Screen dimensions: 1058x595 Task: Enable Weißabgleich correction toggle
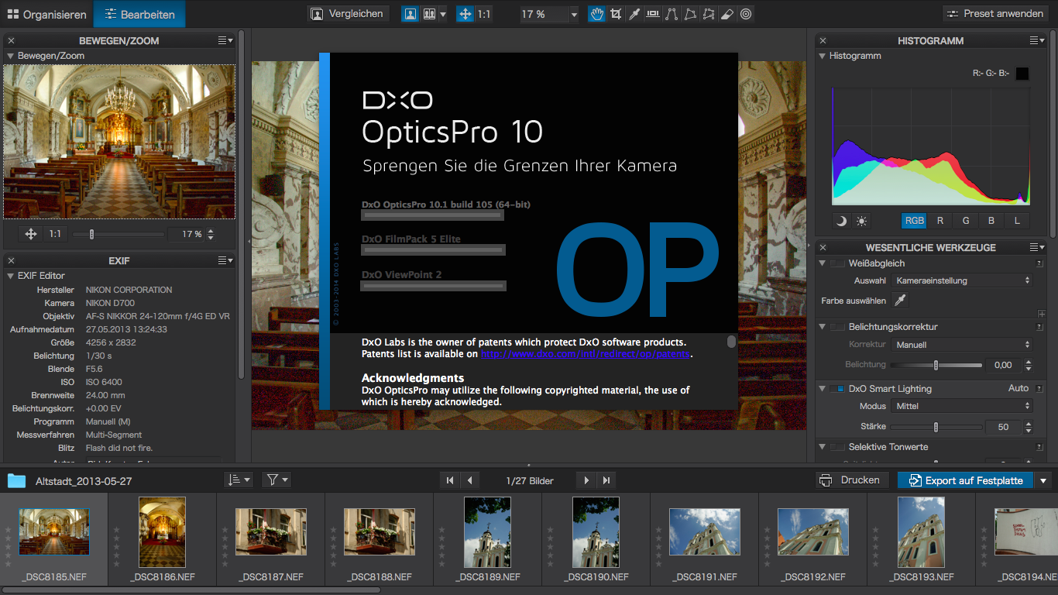[838, 264]
